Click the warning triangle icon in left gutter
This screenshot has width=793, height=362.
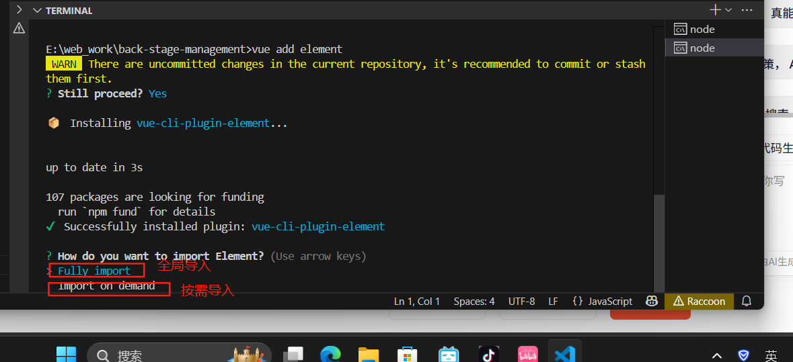click(x=19, y=28)
